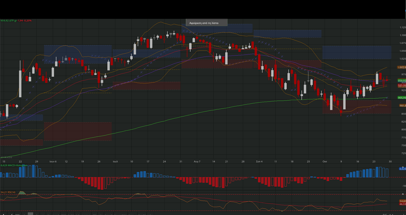Click the 850 price axis label
The height and width of the screenshot is (215, 406).
coord(404,114)
